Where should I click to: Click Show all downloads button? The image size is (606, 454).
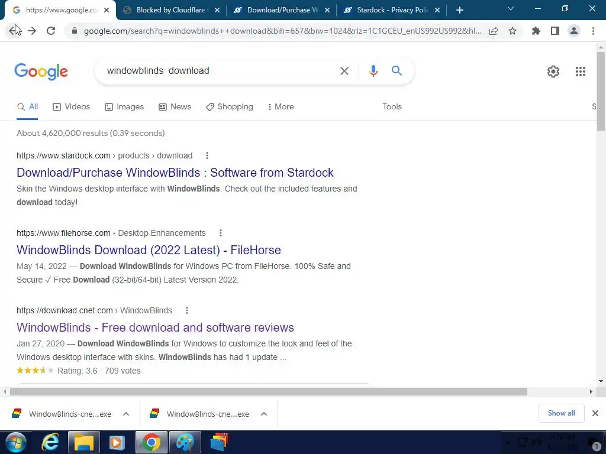point(561,413)
